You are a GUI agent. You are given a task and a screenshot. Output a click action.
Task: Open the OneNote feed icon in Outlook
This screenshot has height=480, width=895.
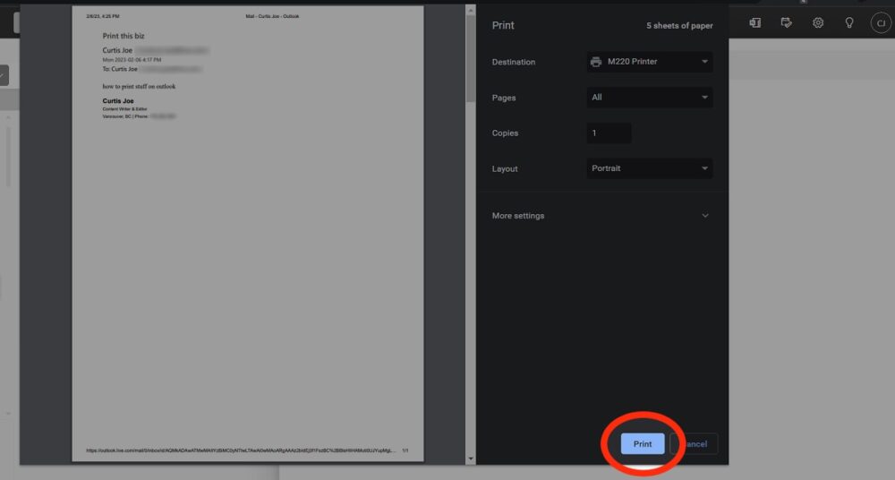pos(755,23)
